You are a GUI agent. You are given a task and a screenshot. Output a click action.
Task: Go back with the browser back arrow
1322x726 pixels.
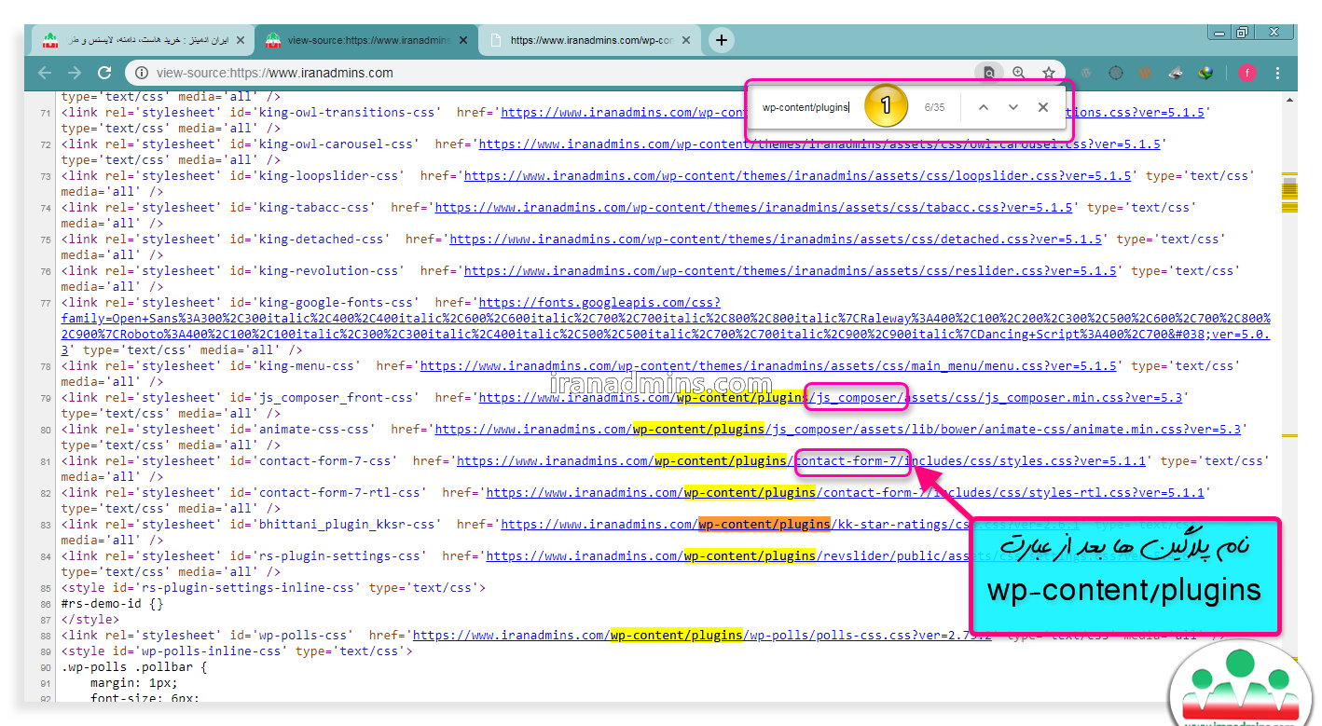pos(45,73)
